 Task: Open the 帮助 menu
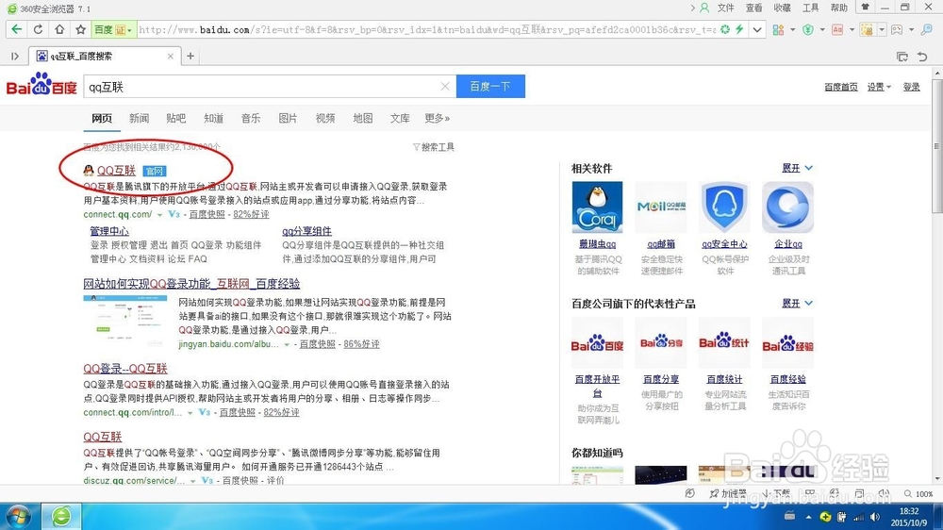point(839,8)
